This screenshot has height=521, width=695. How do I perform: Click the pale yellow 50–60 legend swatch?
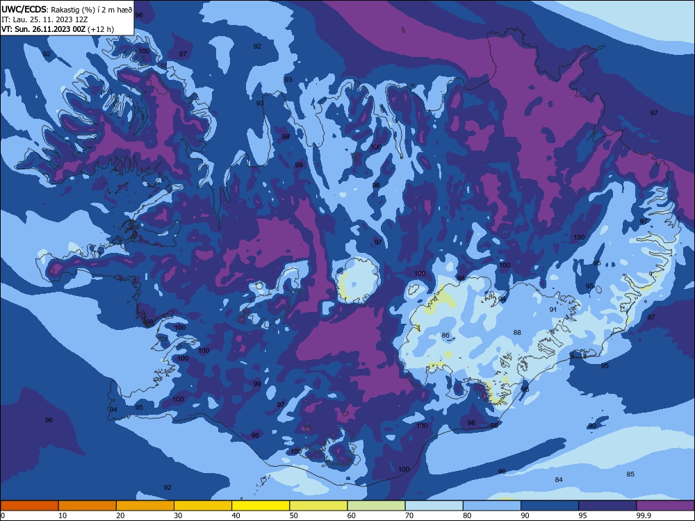coord(318,506)
